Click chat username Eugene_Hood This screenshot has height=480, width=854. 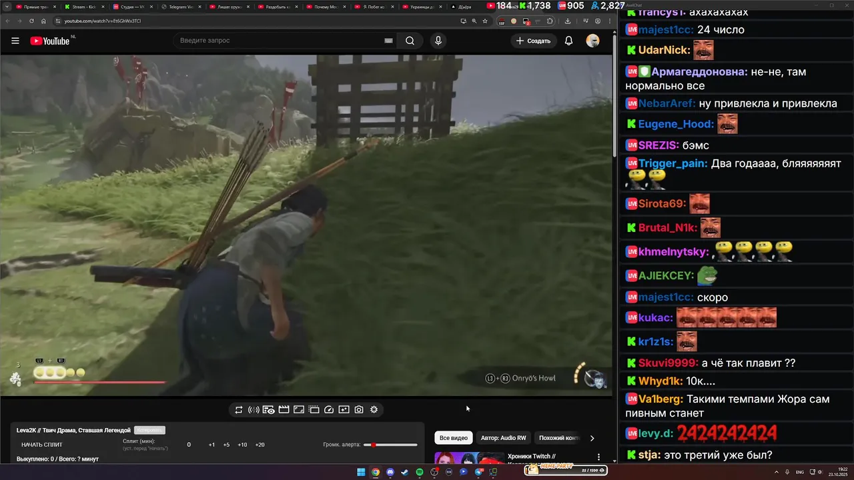pos(677,124)
